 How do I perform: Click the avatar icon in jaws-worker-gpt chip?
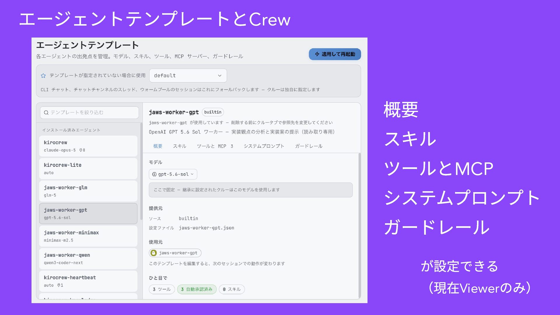154,253
